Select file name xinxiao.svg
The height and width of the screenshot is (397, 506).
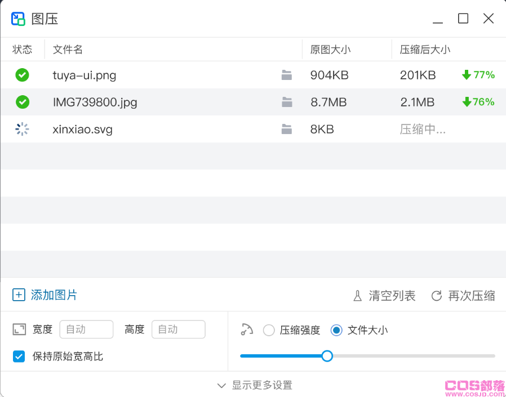tap(83, 130)
